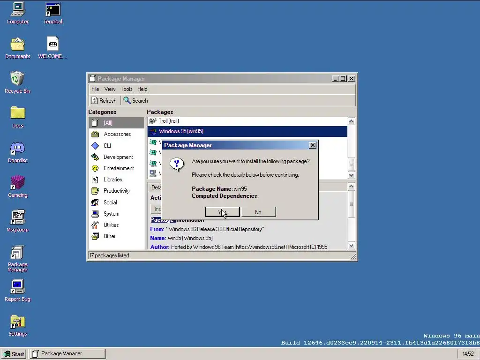
Task: Click the Search toolbar button
Action: click(x=135, y=100)
